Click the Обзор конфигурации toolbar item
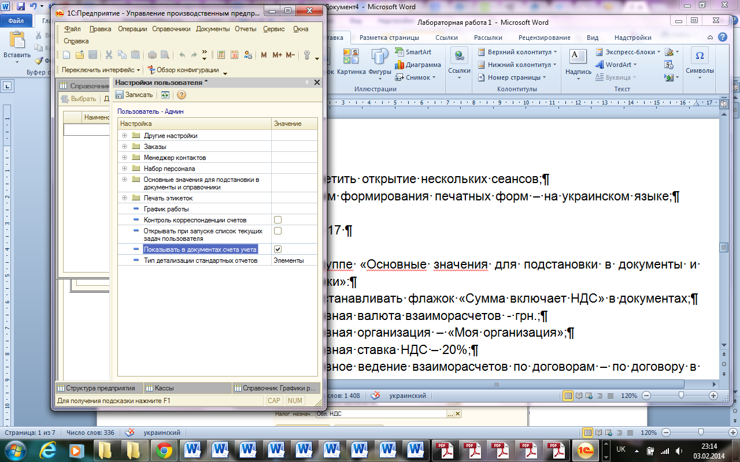The width and height of the screenshot is (740, 462). pyautogui.click(x=184, y=70)
